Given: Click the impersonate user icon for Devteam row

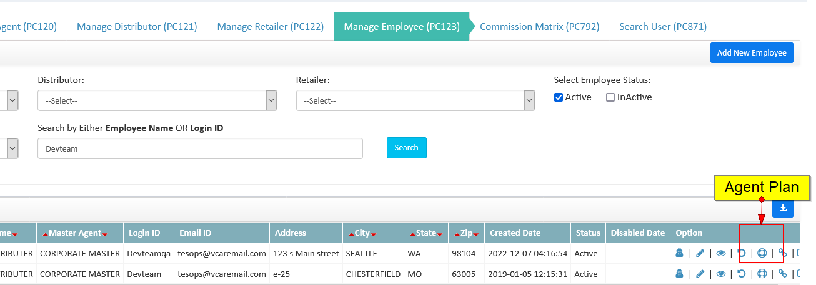Looking at the screenshot, I should tap(680, 273).
